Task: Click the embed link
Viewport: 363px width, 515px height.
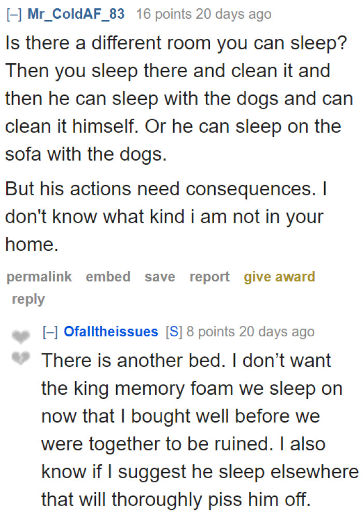Action: tap(108, 277)
